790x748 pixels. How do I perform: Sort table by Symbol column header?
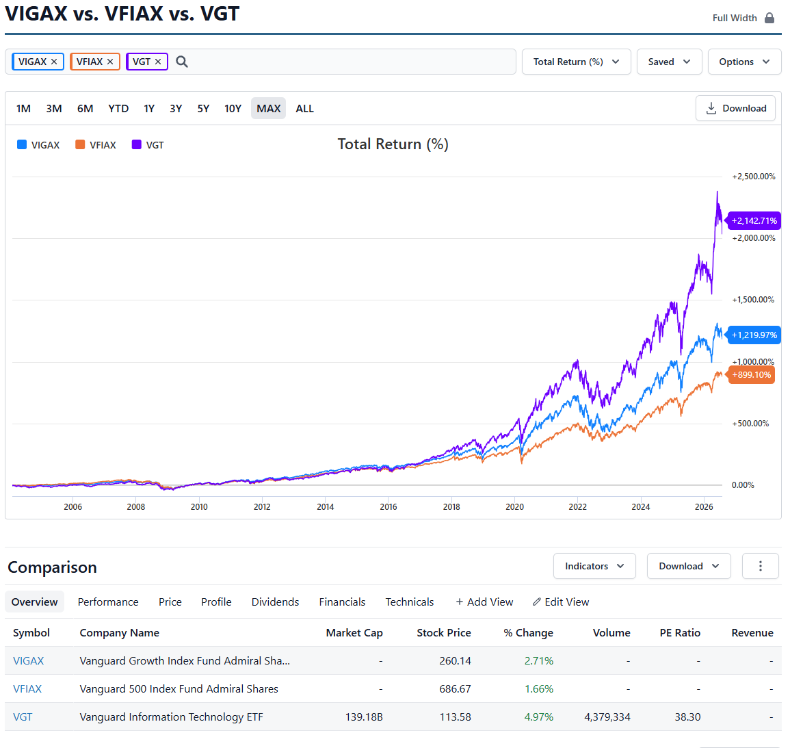pos(31,632)
